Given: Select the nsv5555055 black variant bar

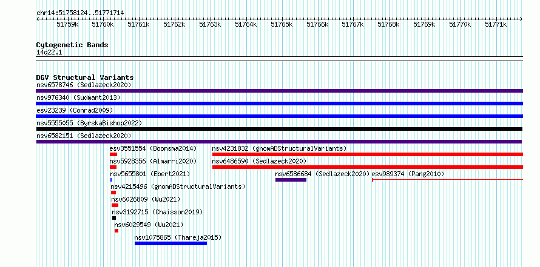Looking at the screenshot, I should (279, 129).
